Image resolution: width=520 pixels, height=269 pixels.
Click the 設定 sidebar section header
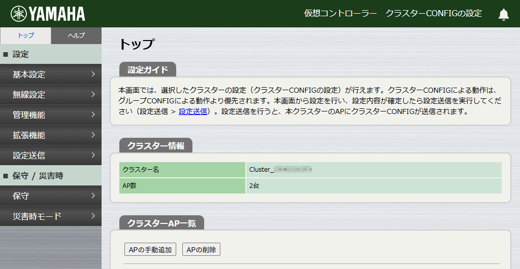pos(51,54)
